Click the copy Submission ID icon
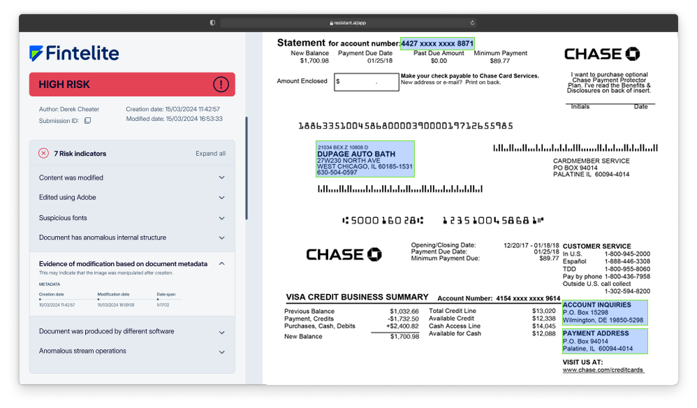697x408 pixels. tap(87, 120)
